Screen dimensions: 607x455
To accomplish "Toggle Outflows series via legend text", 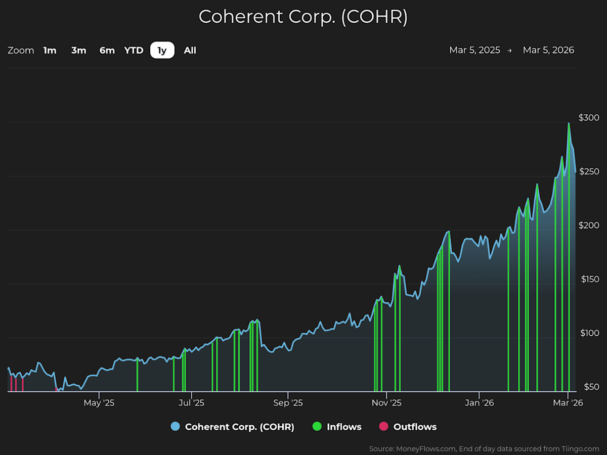I will [415, 427].
